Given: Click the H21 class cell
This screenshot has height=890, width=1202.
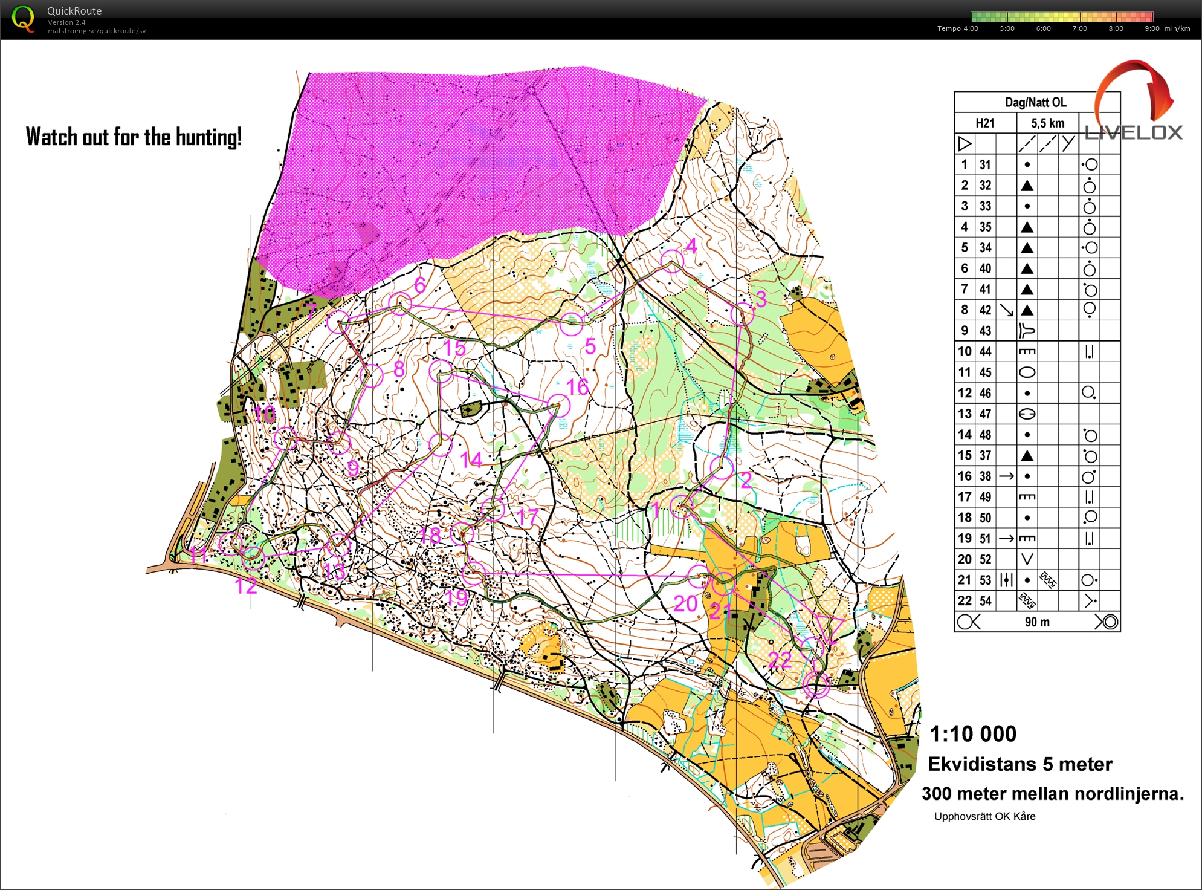Looking at the screenshot, I should click(x=985, y=123).
